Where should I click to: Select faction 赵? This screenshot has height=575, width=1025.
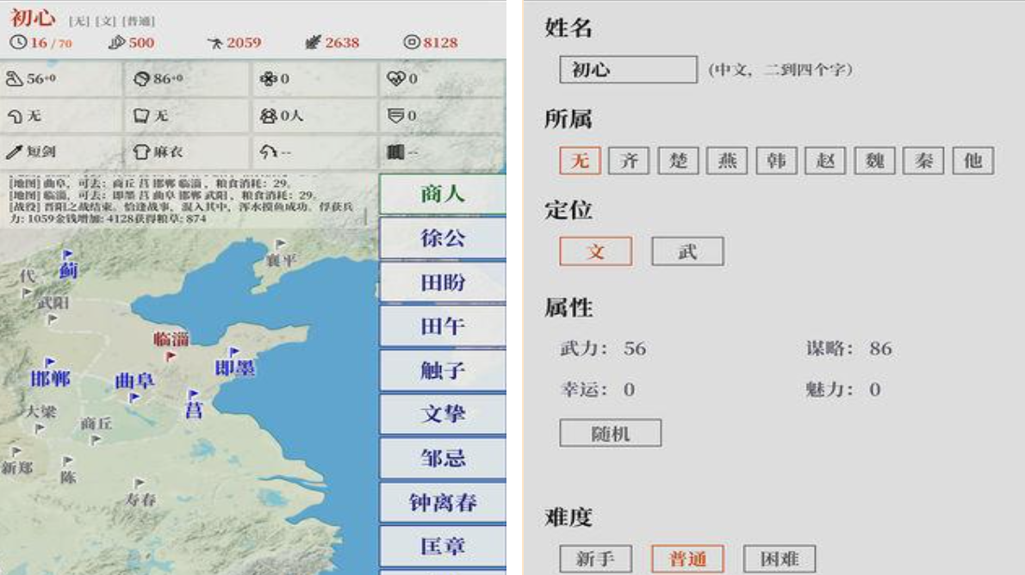point(825,160)
